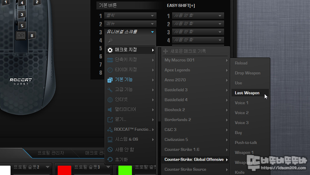Image resolution: width=310 pixels, height=175 pixels.
Task: Select mouse button marker 8
Action: [x=32, y=36]
